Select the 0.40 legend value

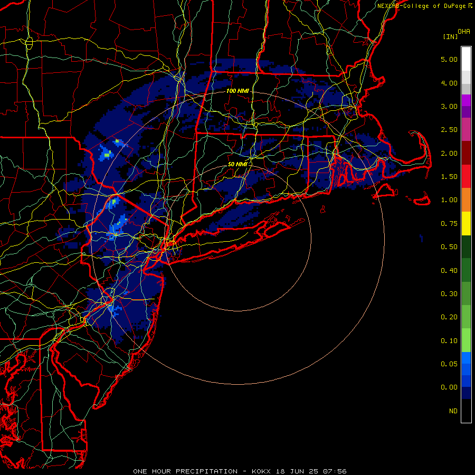(449, 270)
